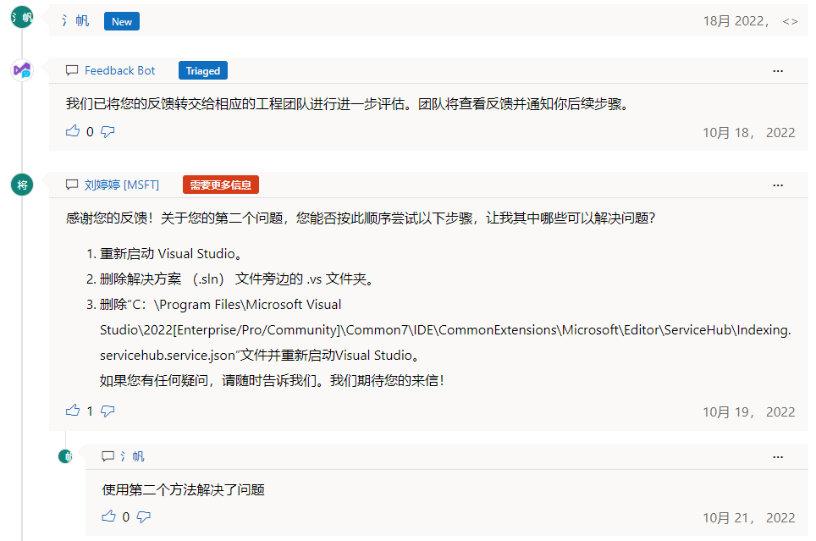Open top poster's green avatar
Viewport: 816px width, 541px height.
[22, 17]
